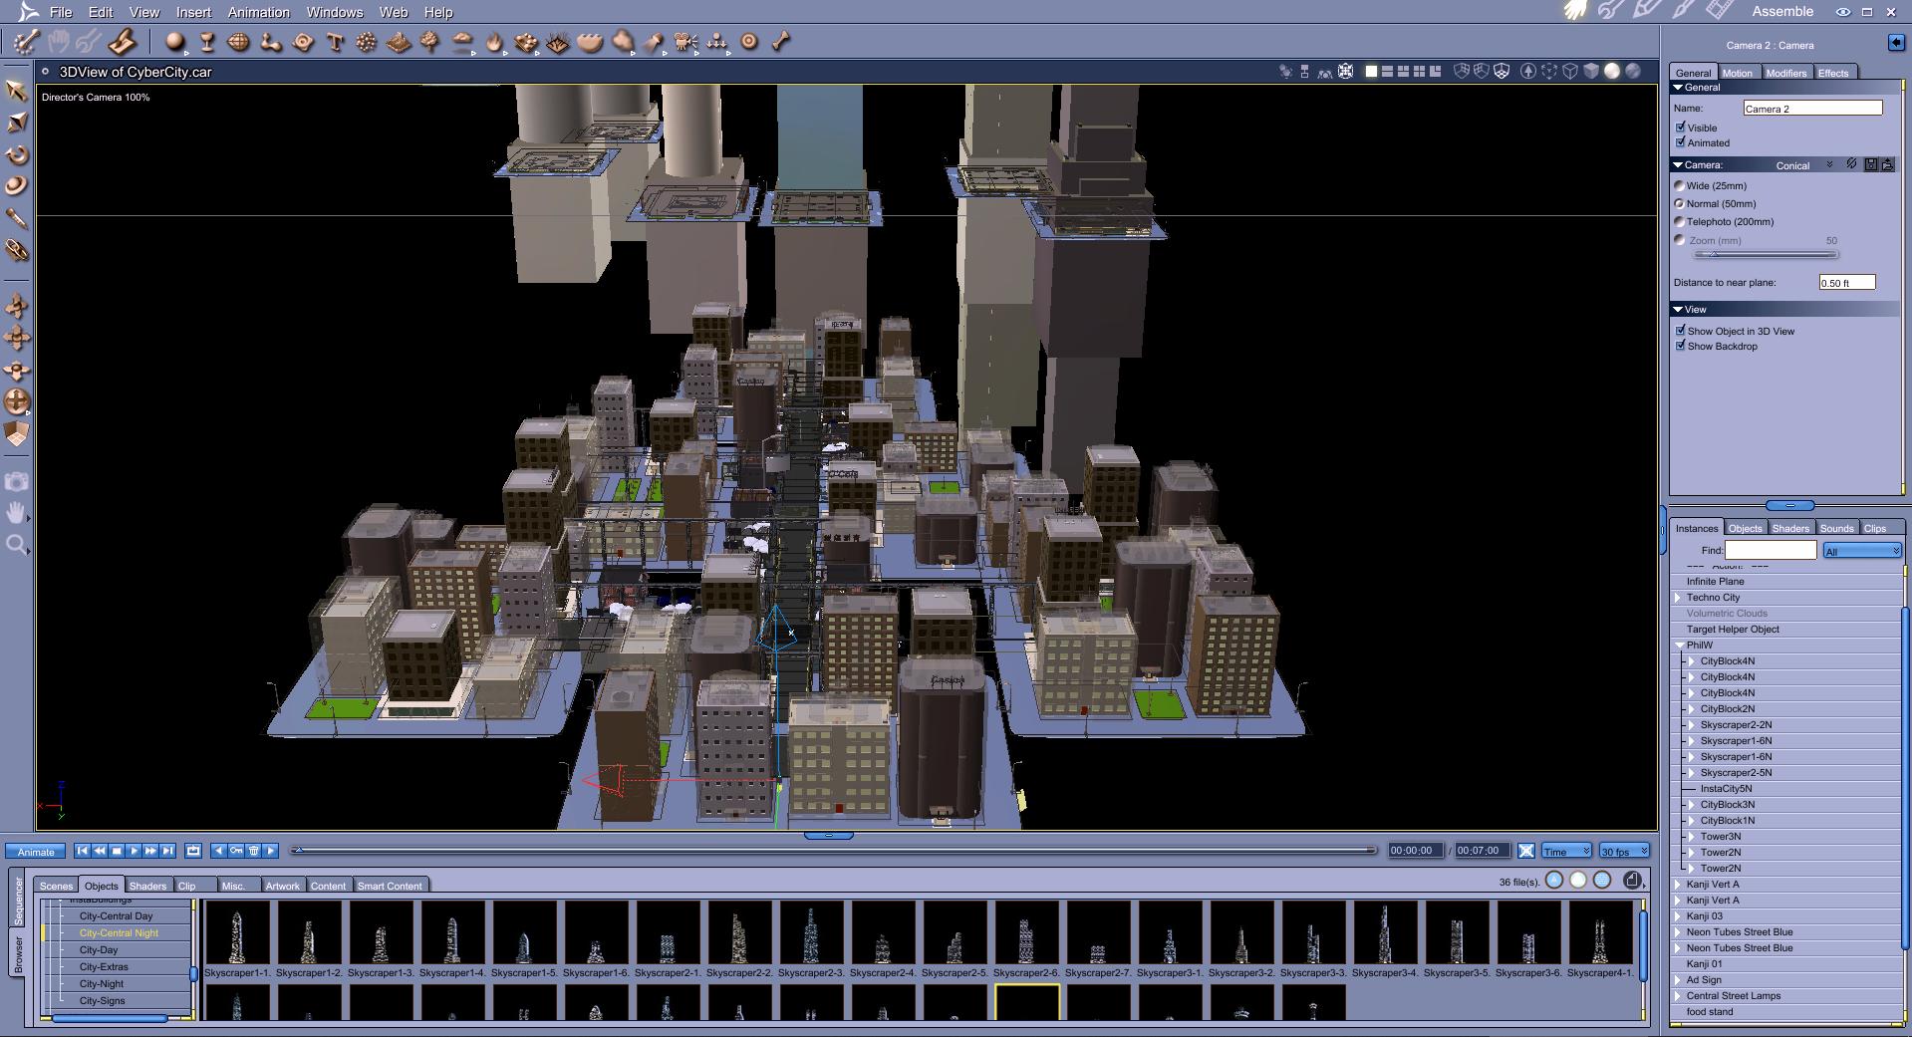Jump to the first frame
1912x1037 pixels.
(83, 851)
